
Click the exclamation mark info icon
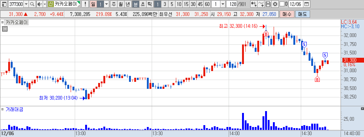pos(85,4)
